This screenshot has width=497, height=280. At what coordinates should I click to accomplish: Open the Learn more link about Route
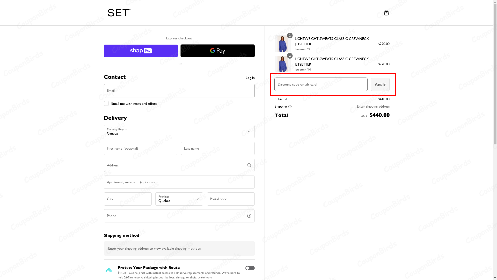[x=204, y=277]
